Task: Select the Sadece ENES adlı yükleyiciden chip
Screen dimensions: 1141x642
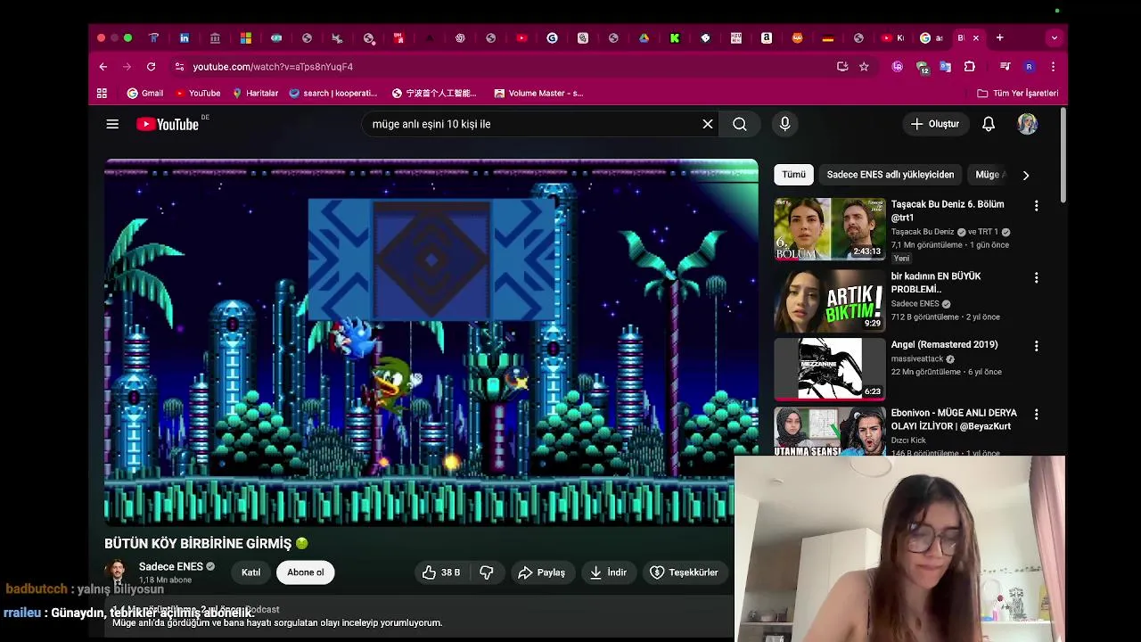Action: coord(890,175)
